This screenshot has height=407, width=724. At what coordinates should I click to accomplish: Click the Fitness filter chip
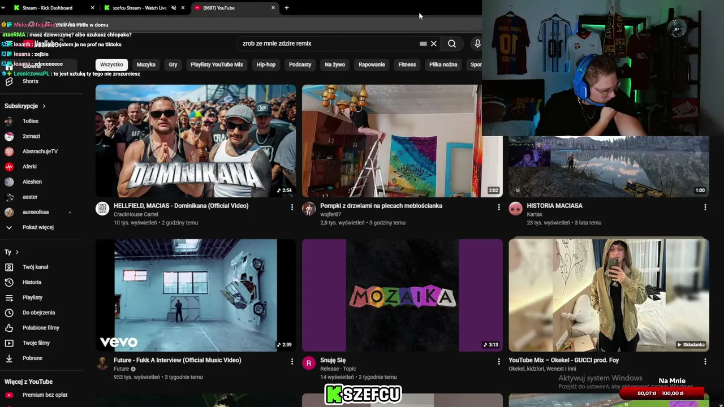click(407, 64)
